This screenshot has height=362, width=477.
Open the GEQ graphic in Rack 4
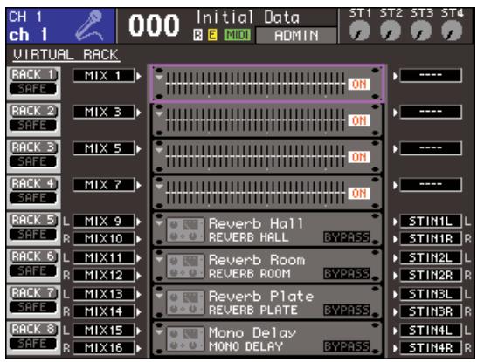[255, 193]
